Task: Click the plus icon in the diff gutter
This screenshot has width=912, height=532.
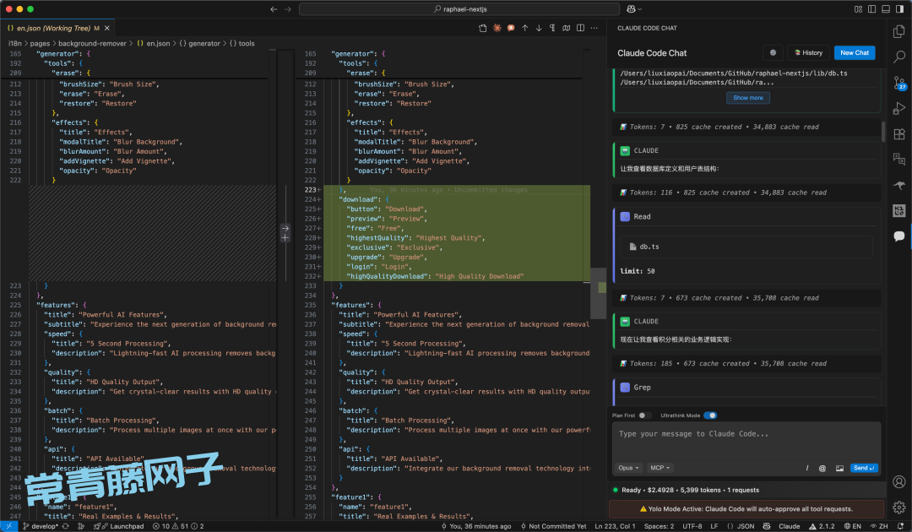Action: 285,238
